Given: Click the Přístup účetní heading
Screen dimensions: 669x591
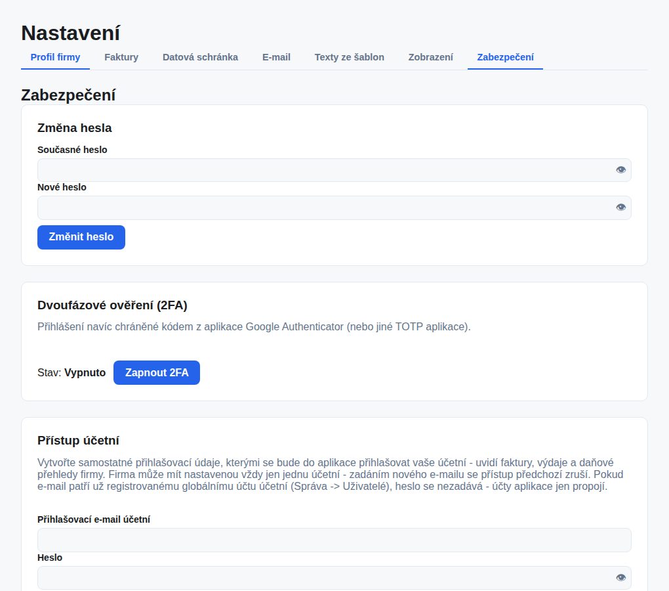Looking at the screenshot, I should point(78,441).
